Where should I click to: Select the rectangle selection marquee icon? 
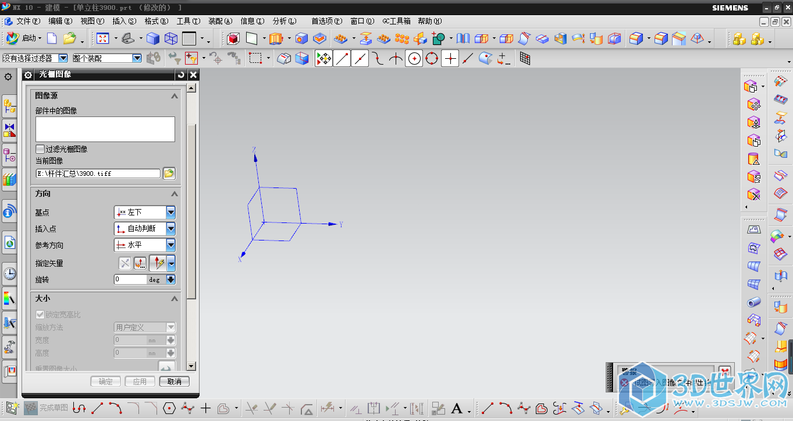(255, 58)
